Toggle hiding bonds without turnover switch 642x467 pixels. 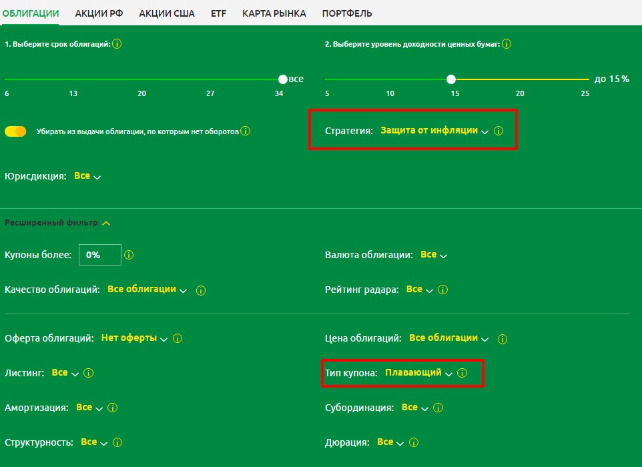point(15,131)
